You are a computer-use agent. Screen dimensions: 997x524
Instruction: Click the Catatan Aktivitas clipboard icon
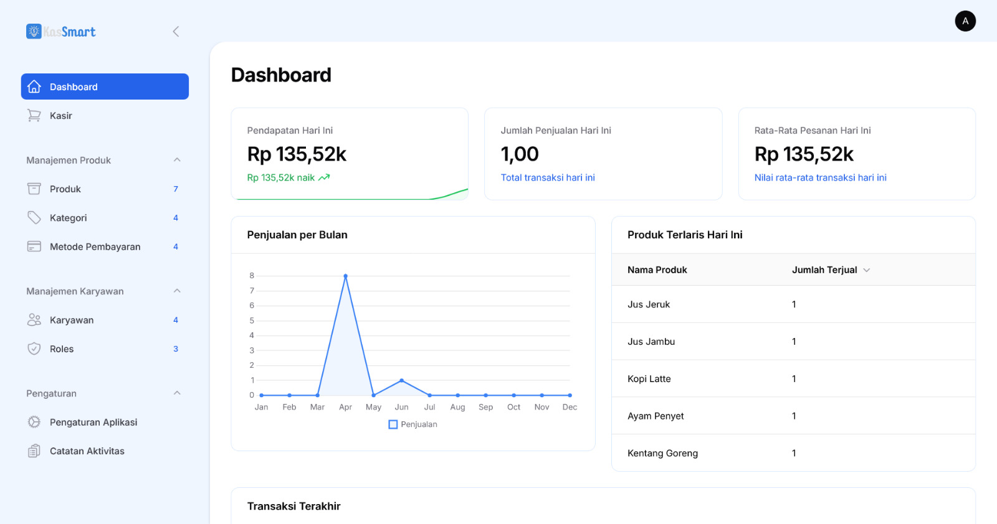[34, 451]
